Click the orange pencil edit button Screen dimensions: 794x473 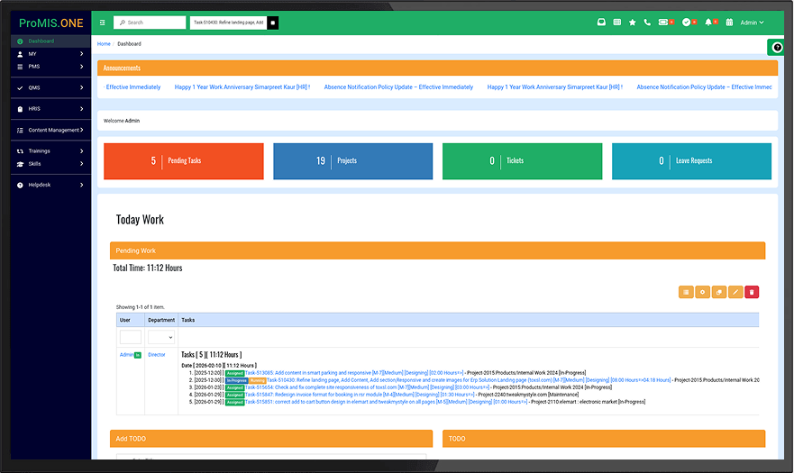(735, 292)
